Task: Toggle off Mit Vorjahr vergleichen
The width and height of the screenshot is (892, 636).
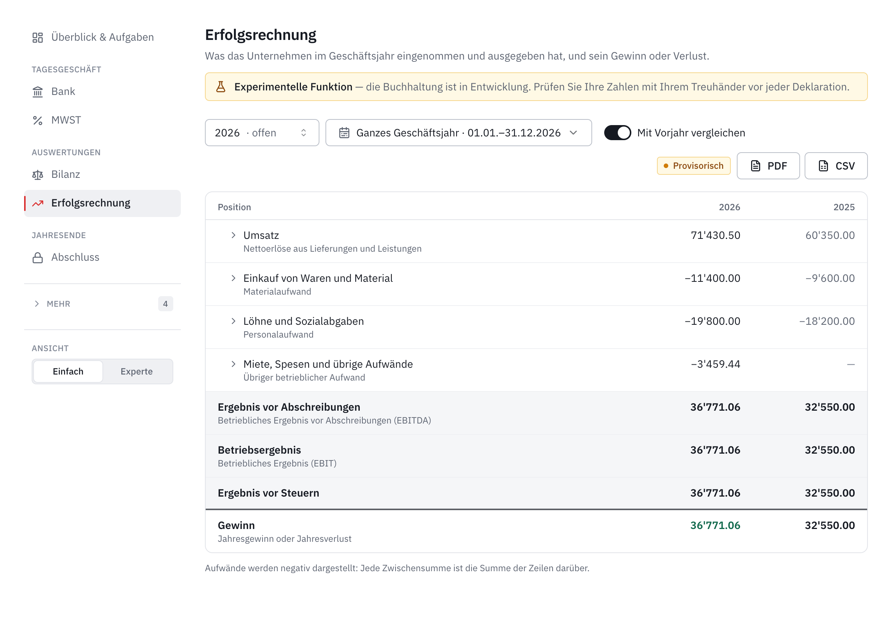Action: [617, 133]
